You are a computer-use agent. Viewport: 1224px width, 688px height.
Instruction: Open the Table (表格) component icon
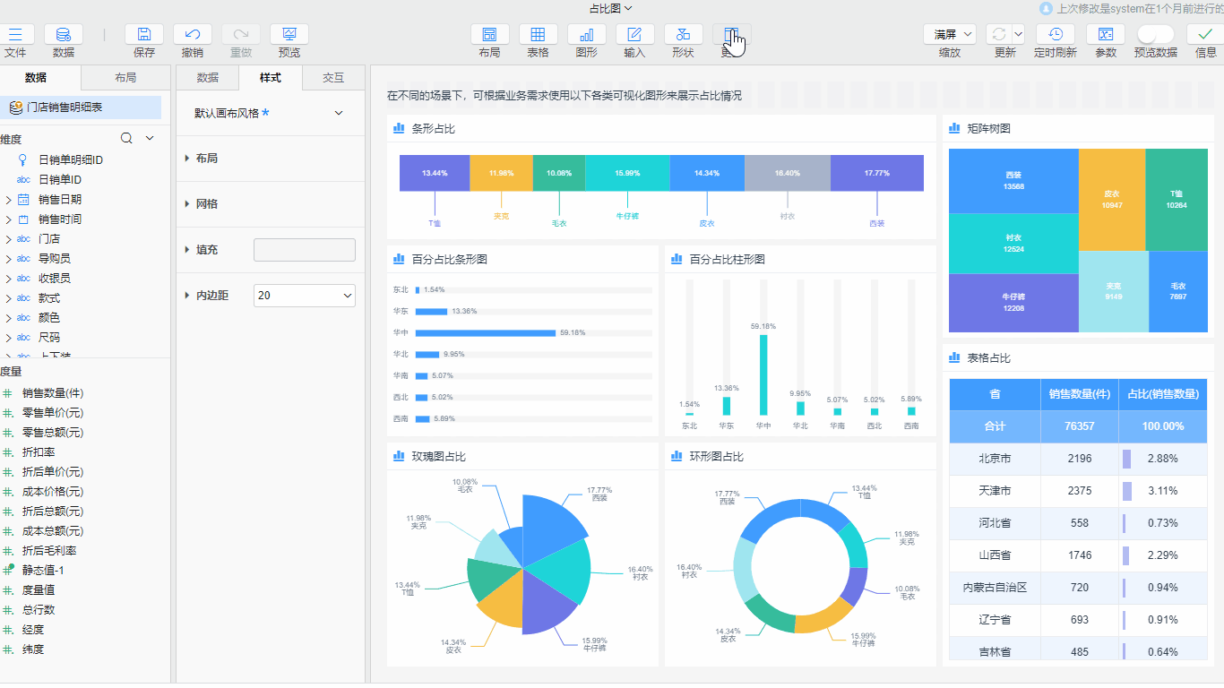pos(538,35)
